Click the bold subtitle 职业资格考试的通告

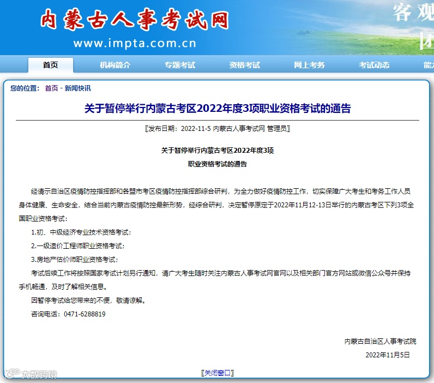coord(218,164)
